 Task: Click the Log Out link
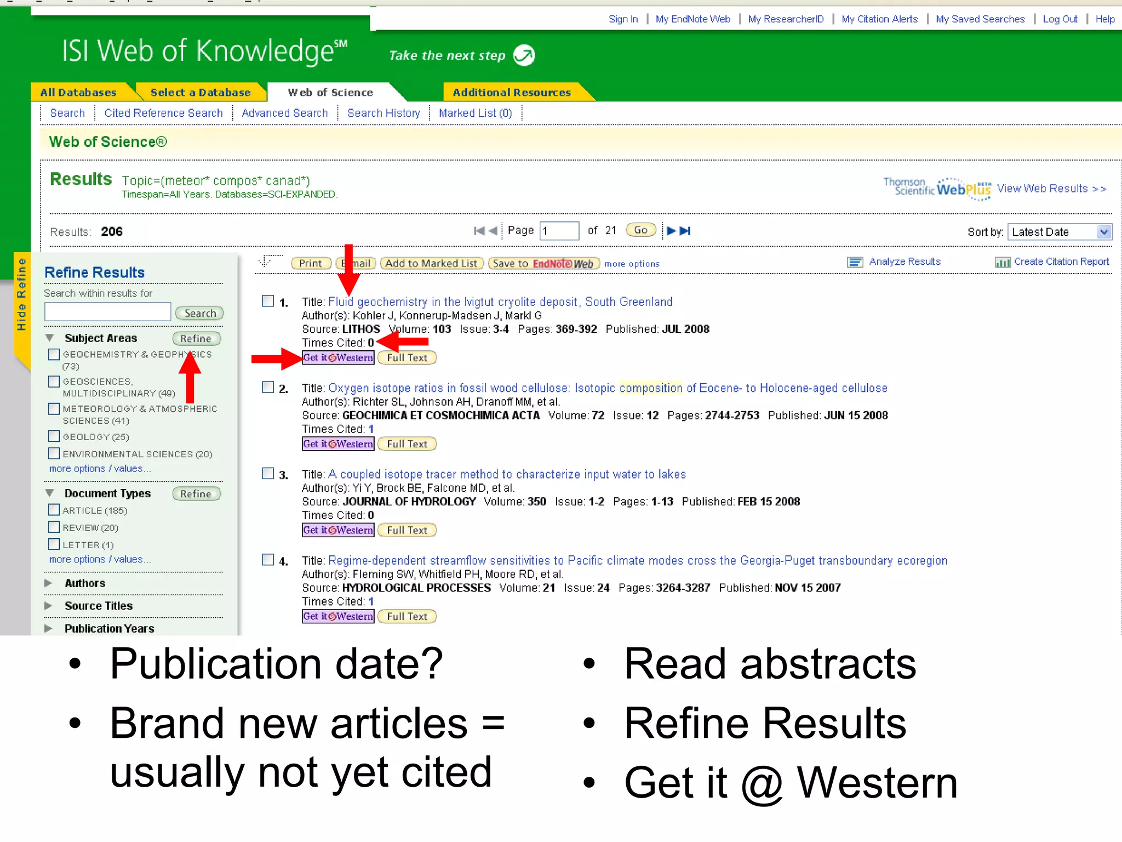click(x=1060, y=19)
